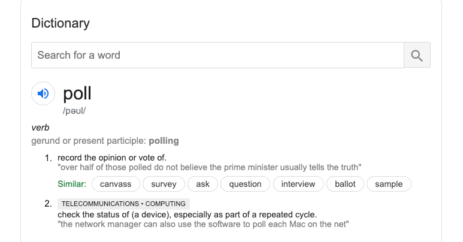Viewport: 463px width, 242px height.
Task: Click the magnifying glass search button
Action: (x=417, y=55)
